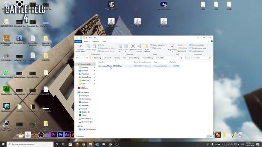Image resolution: width=262 pixels, height=147 pixels.
Task: Refresh the folder view
Action: click(181, 58)
